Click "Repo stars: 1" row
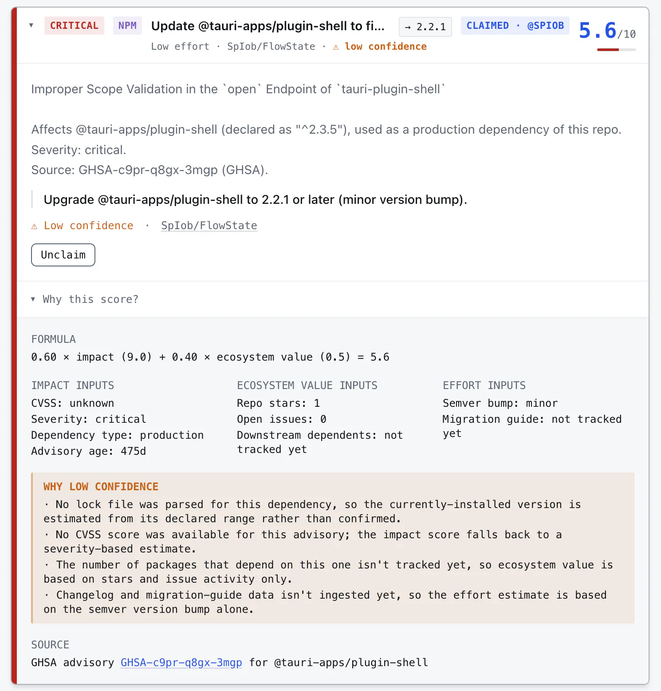This screenshot has width=661, height=691. (x=278, y=403)
